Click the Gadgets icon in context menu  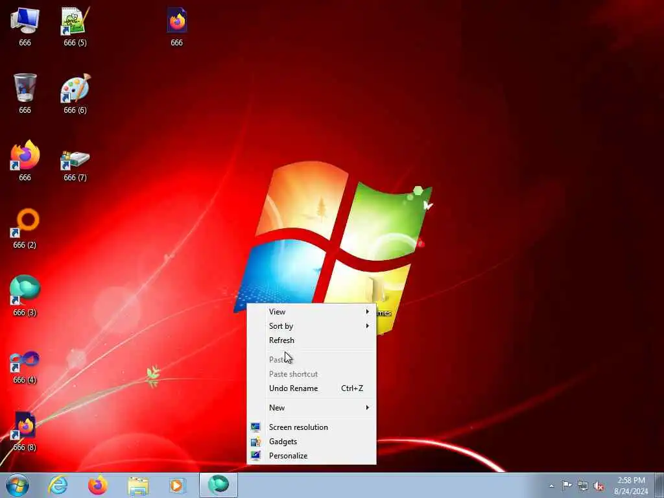coord(255,441)
